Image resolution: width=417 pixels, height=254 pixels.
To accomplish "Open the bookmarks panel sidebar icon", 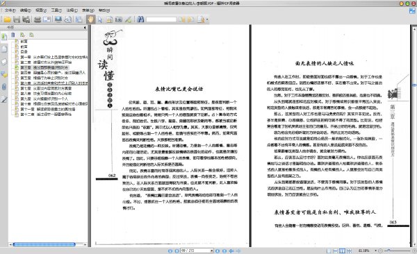I will coord(4,37).
